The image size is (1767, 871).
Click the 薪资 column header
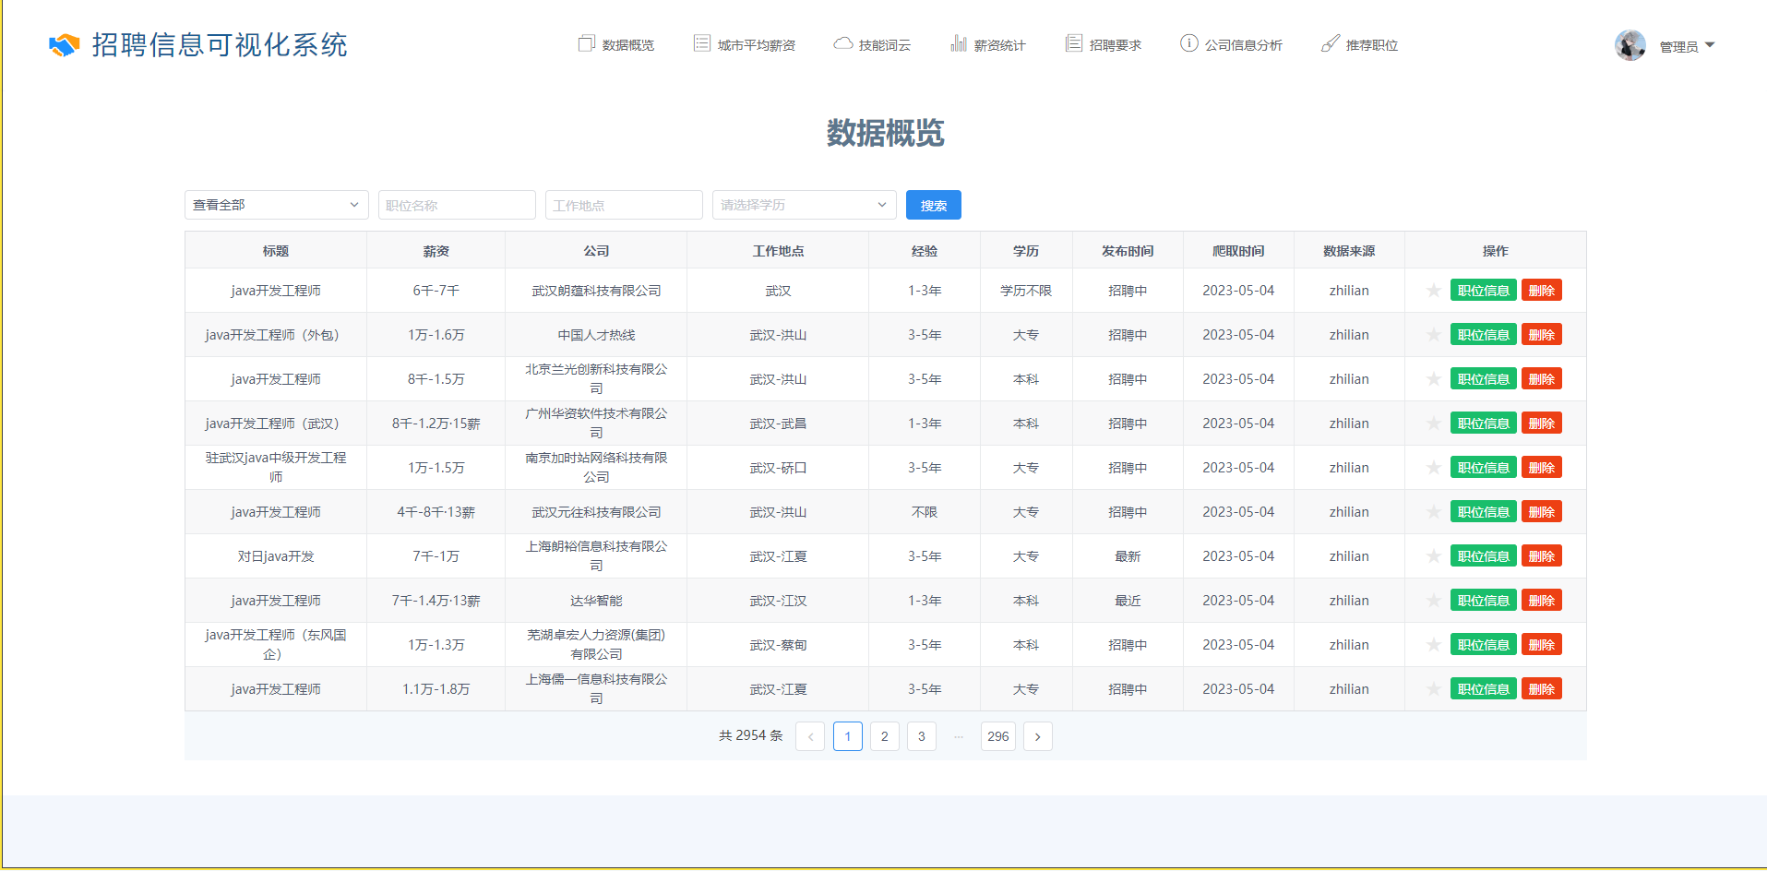(436, 251)
